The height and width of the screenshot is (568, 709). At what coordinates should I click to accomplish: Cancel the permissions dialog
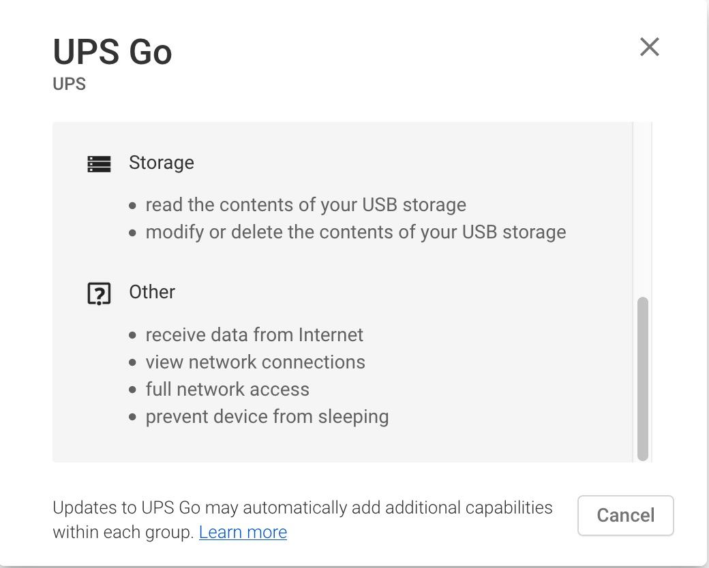pos(625,516)
